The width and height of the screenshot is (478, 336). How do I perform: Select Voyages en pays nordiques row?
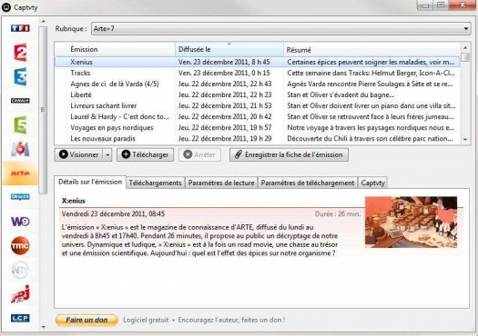pyautogui.click(x=258, y=128)
